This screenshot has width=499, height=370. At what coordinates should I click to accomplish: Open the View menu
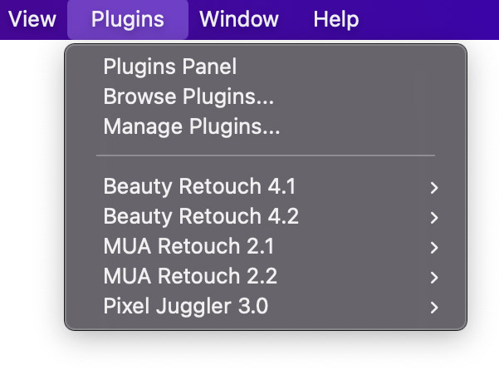(x=32, y=19)
